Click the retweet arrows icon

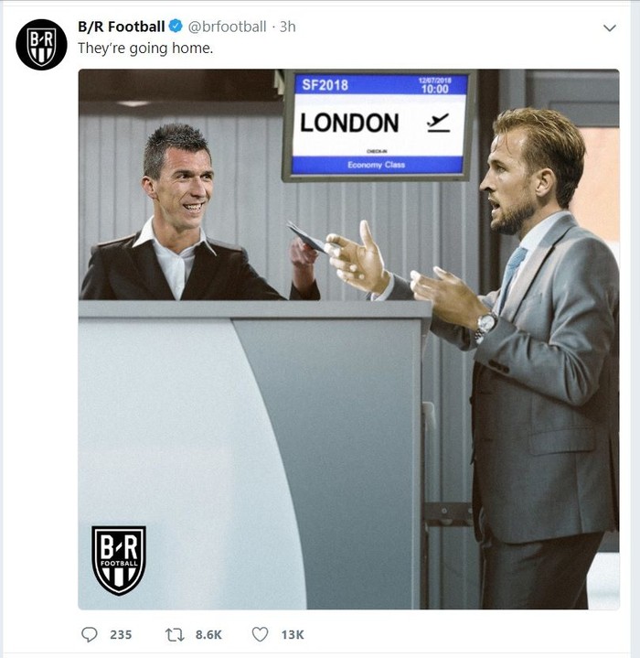coord(175,633)
